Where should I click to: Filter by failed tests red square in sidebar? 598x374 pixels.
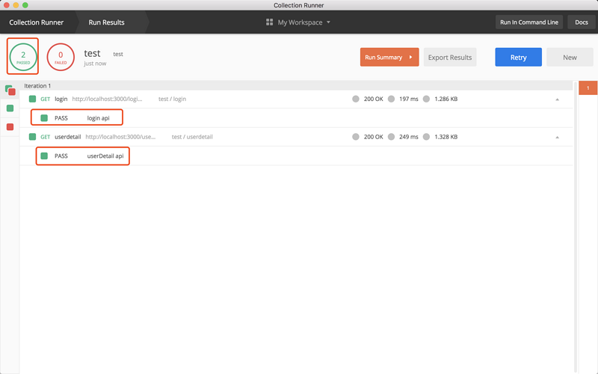click(x=10, y=126)
